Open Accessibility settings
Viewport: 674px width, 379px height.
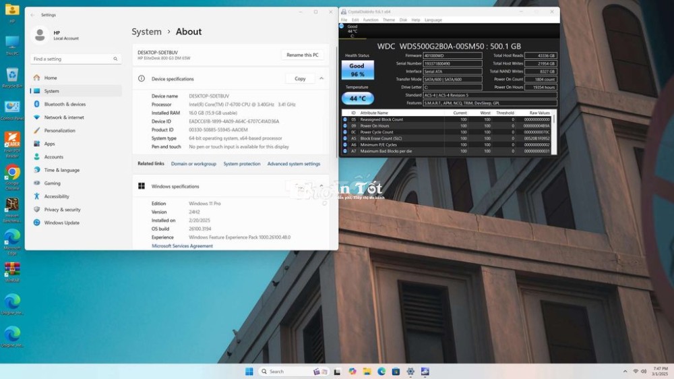click(x=75, y=196)
